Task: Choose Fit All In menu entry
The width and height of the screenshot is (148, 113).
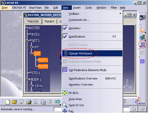Action: [x=92, y=93]
